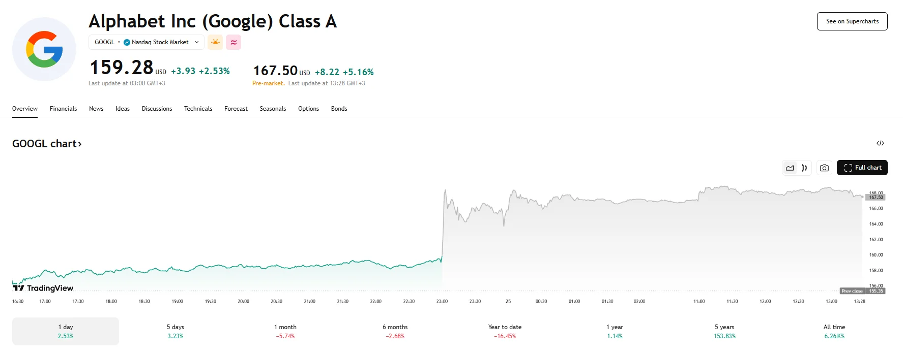Select the Google company logo avatar
This screenshot has height=356, width=903.
[x=44, y=49]
